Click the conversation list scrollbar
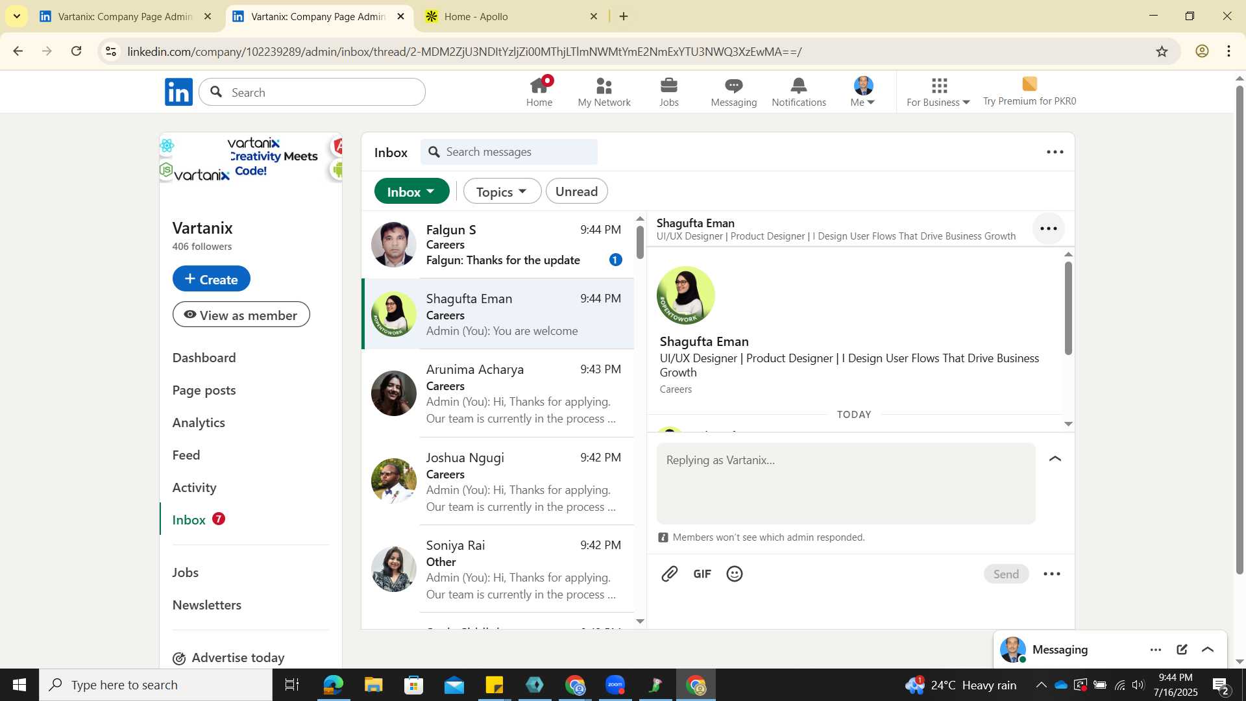The image size is (1246, 701). point(641,241)
